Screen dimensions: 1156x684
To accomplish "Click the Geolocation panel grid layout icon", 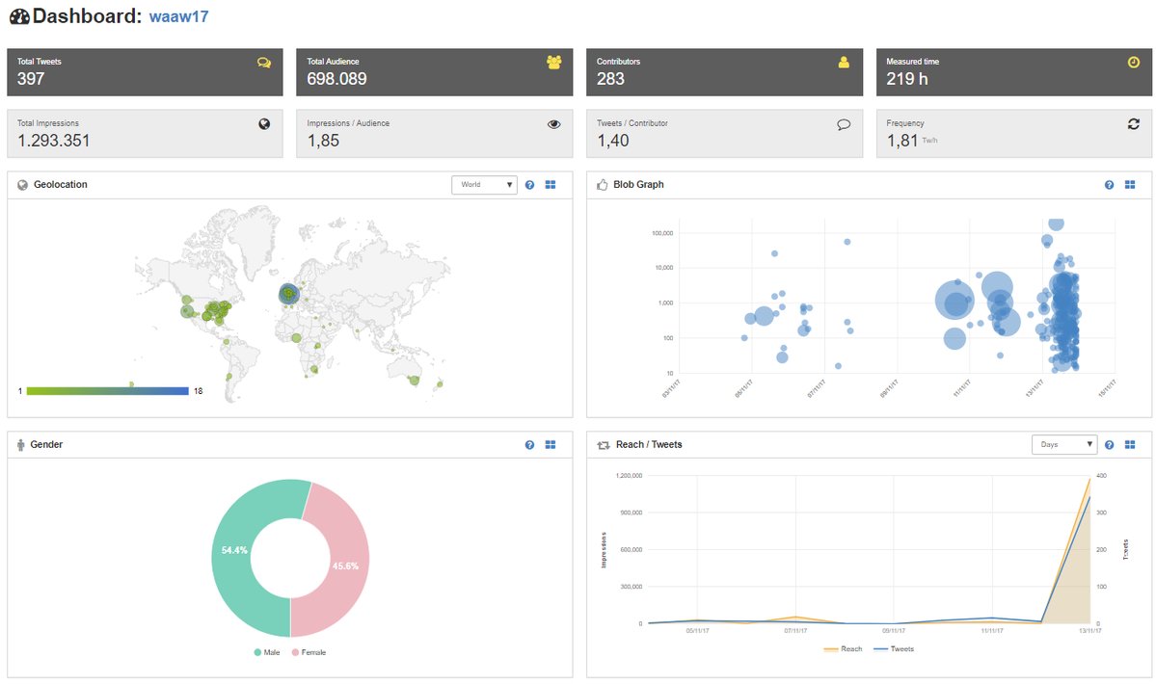I will tap(551, 185).
